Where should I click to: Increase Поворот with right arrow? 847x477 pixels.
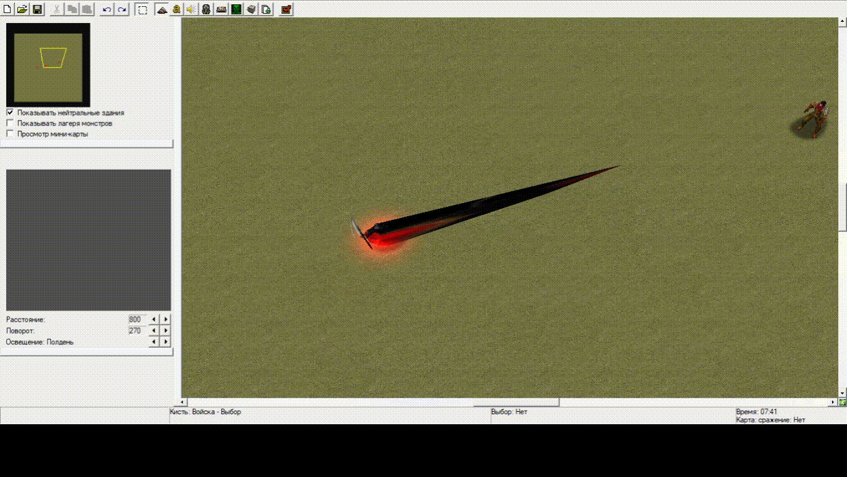click(165, 330)
